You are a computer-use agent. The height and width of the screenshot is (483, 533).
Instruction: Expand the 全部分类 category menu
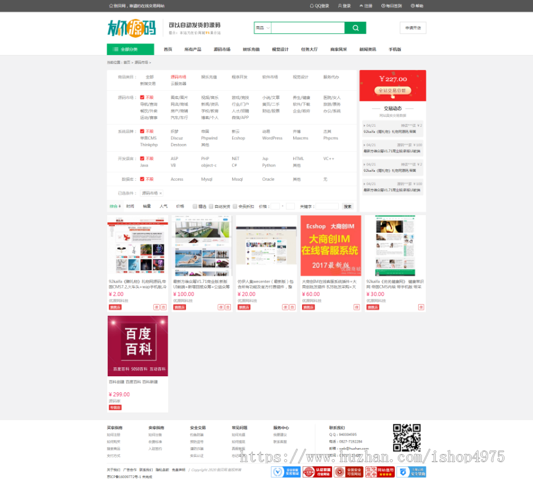[x=130, y=49]
